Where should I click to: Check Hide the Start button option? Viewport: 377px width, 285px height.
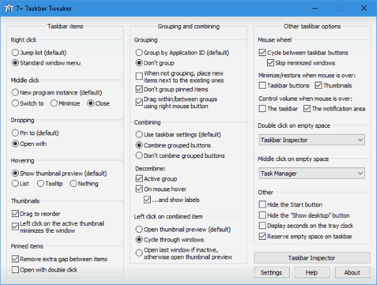[262, 204]
